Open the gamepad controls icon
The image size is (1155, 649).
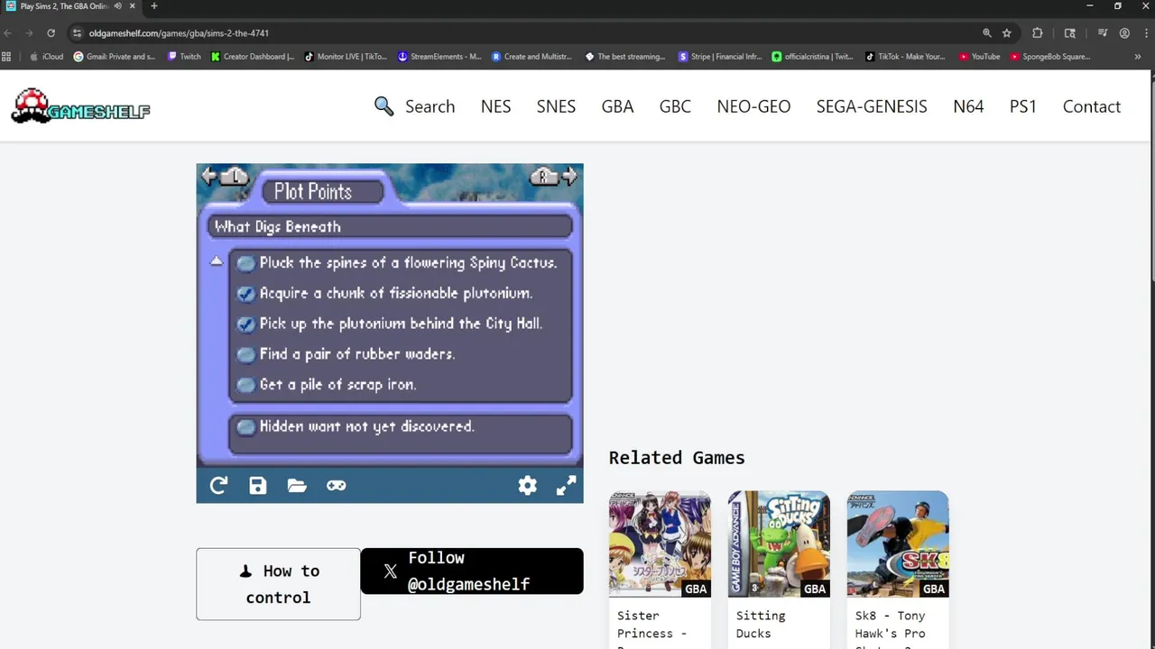point(336,486)
